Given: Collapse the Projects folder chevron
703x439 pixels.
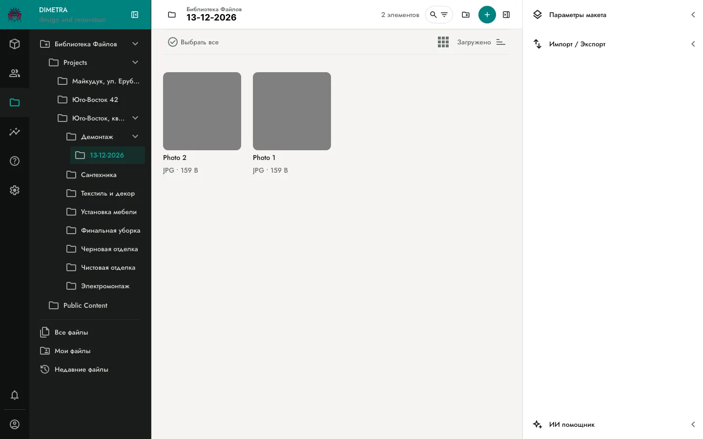Looking at the screenshot, I should click(x=135, y=62).
